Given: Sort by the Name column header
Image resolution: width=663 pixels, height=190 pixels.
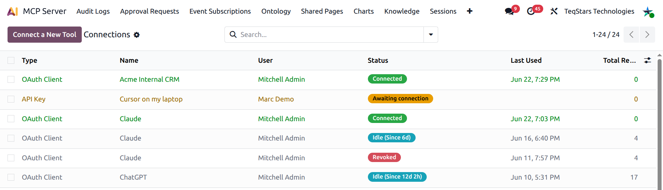Looking at the screenshot, I should pos(129,60).
